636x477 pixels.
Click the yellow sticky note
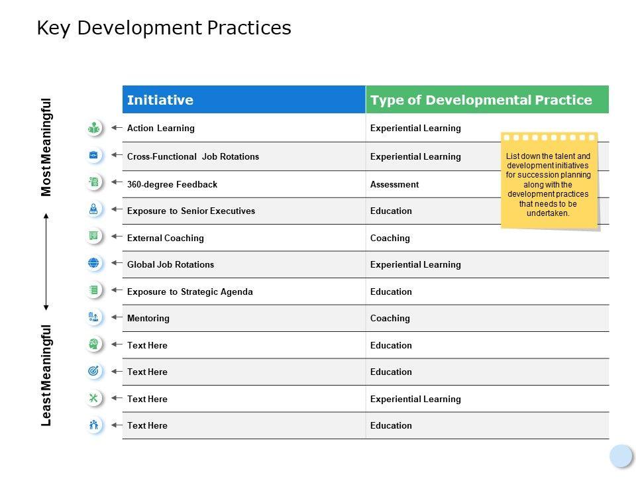coord(549,181)
